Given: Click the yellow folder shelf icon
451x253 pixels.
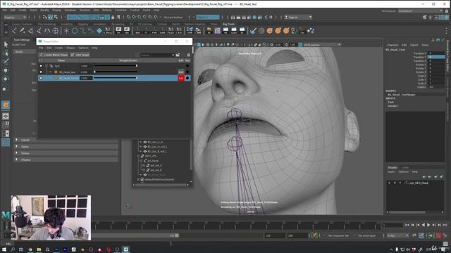Looking at the screenshot, I should click(x=209, y=30).
